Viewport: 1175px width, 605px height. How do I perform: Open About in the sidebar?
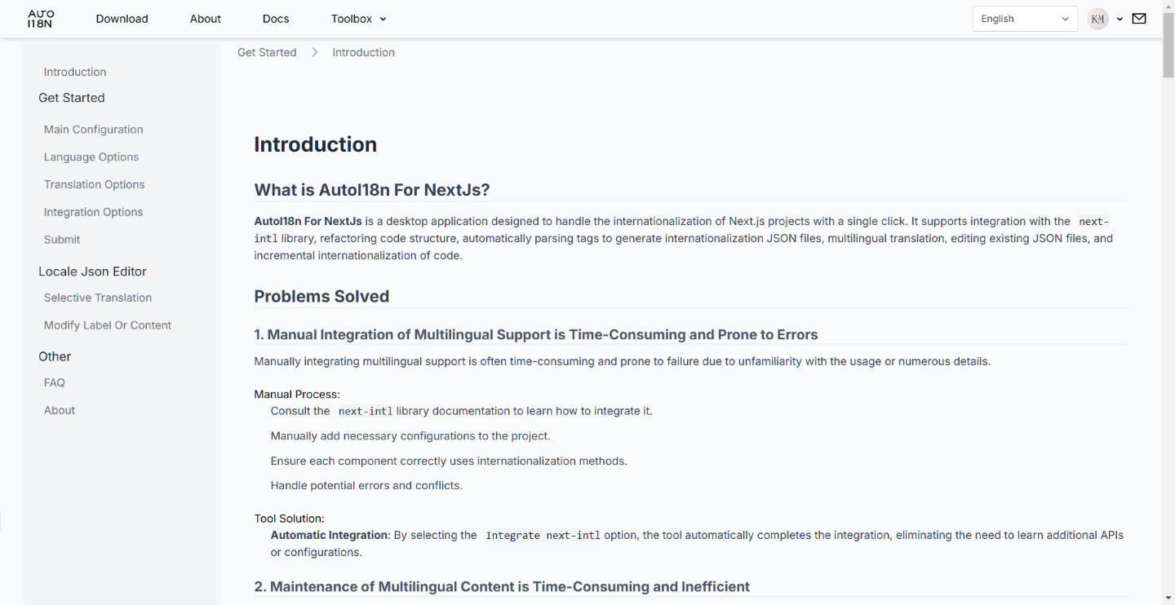(60, 410)
